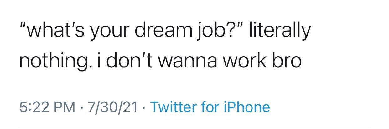Click the 5:22 PM timestamp
This screenshot has height=129, width=389.
point(47,107)
